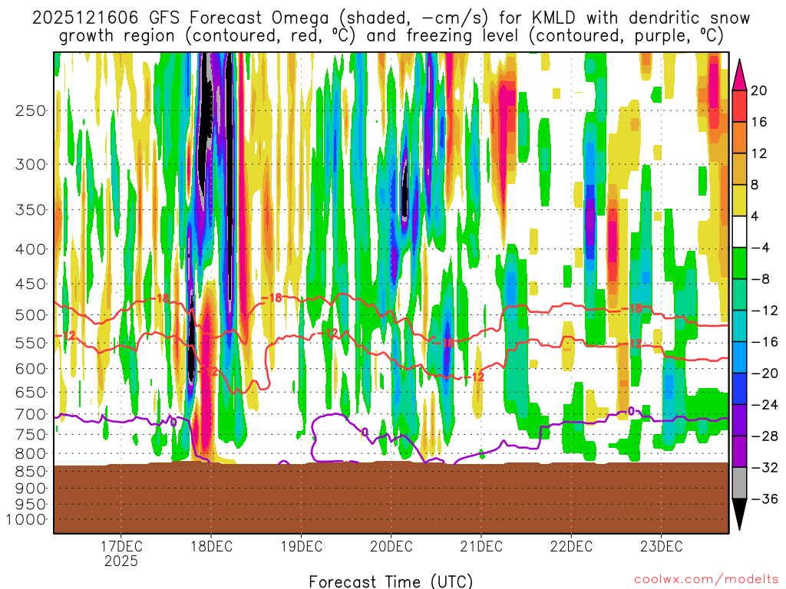Click the brown below-ground terrain area

click(x=391, y=498)
